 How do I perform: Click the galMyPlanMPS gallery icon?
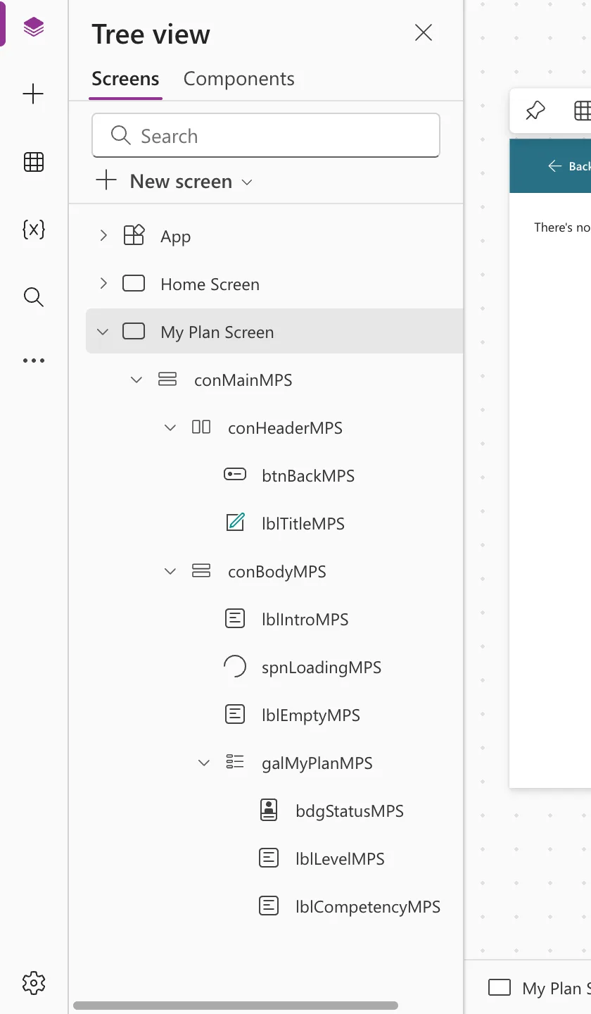tap(235, 761)
